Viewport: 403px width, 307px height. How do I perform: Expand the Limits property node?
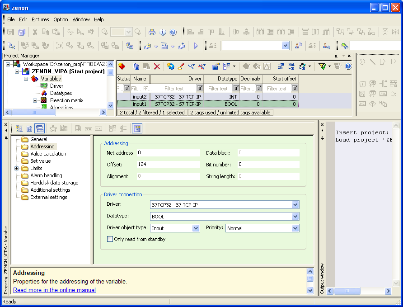(x=17, y=168)
